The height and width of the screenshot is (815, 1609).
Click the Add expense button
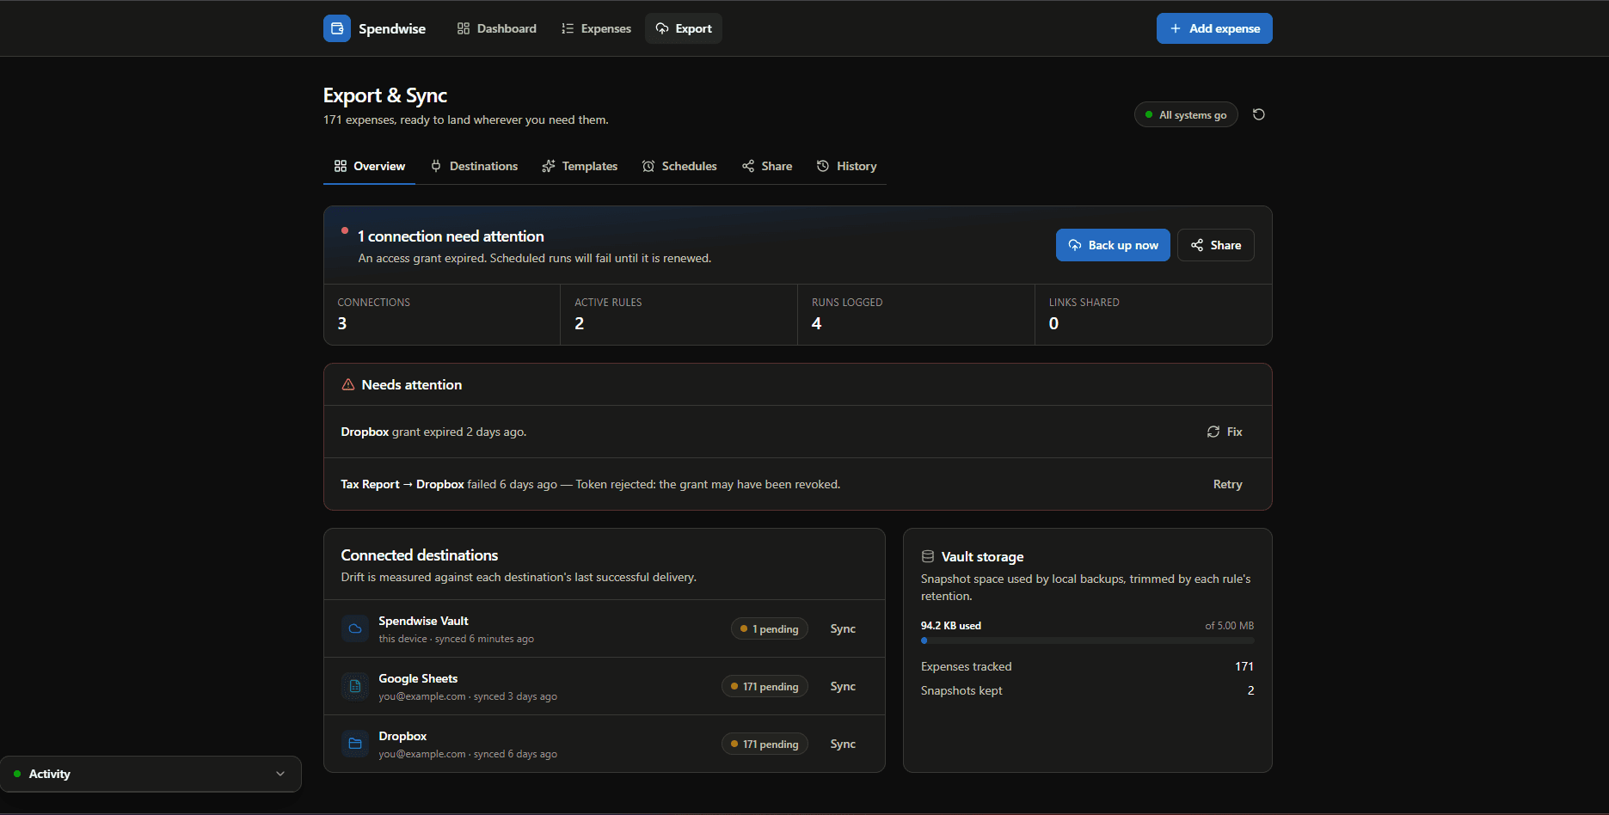click(1214, 28)
